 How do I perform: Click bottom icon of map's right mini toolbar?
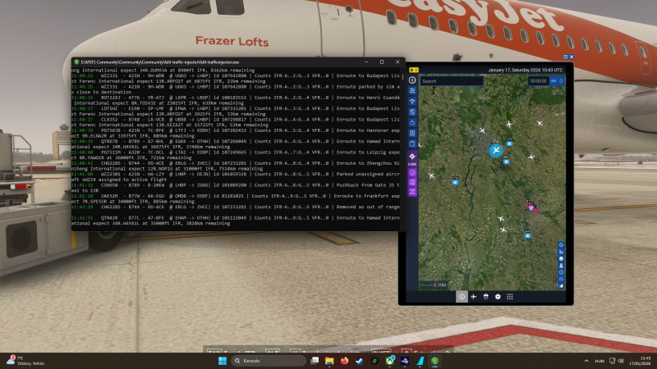click(x=561, y=286)
